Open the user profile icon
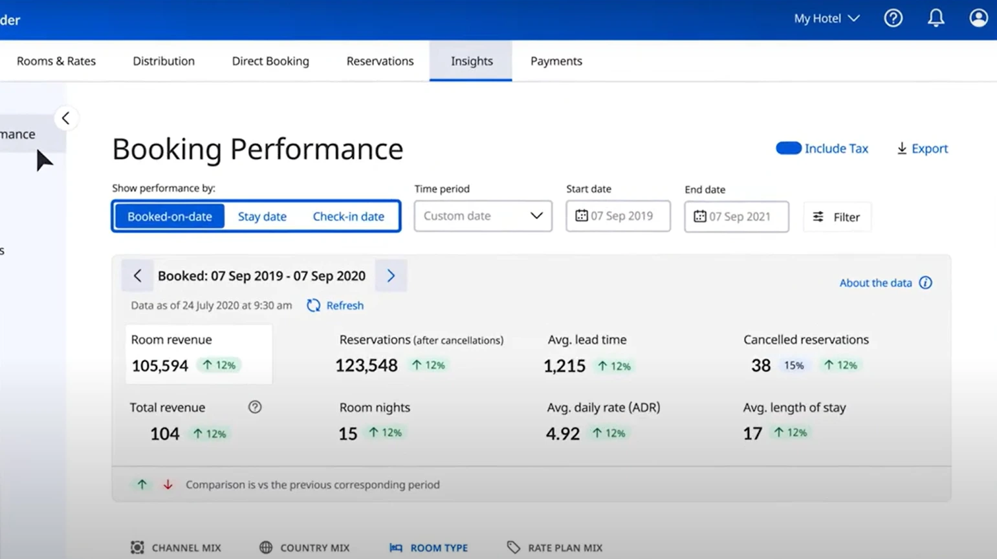This screenshot has height=559, width=997. click(978, 18)
